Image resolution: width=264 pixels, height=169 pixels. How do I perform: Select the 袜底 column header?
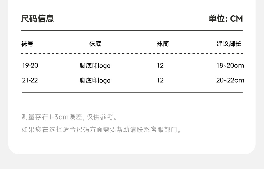pos(95,44)
